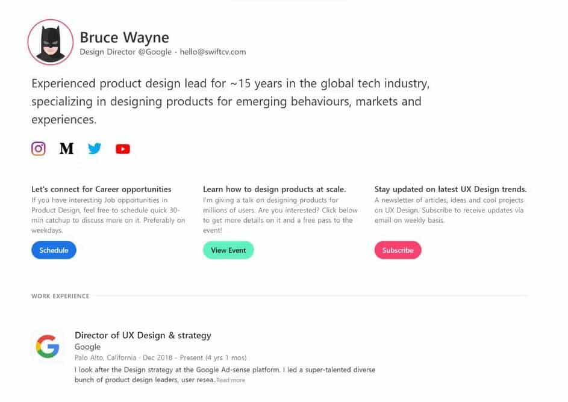Click the Batman avatar picture

(51, 42)
